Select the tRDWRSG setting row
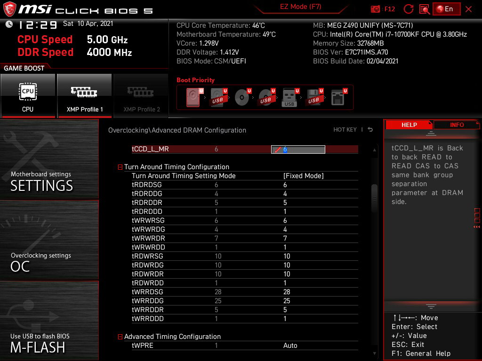This screenshot has height=361, width=482. click(x=245, y=256)
